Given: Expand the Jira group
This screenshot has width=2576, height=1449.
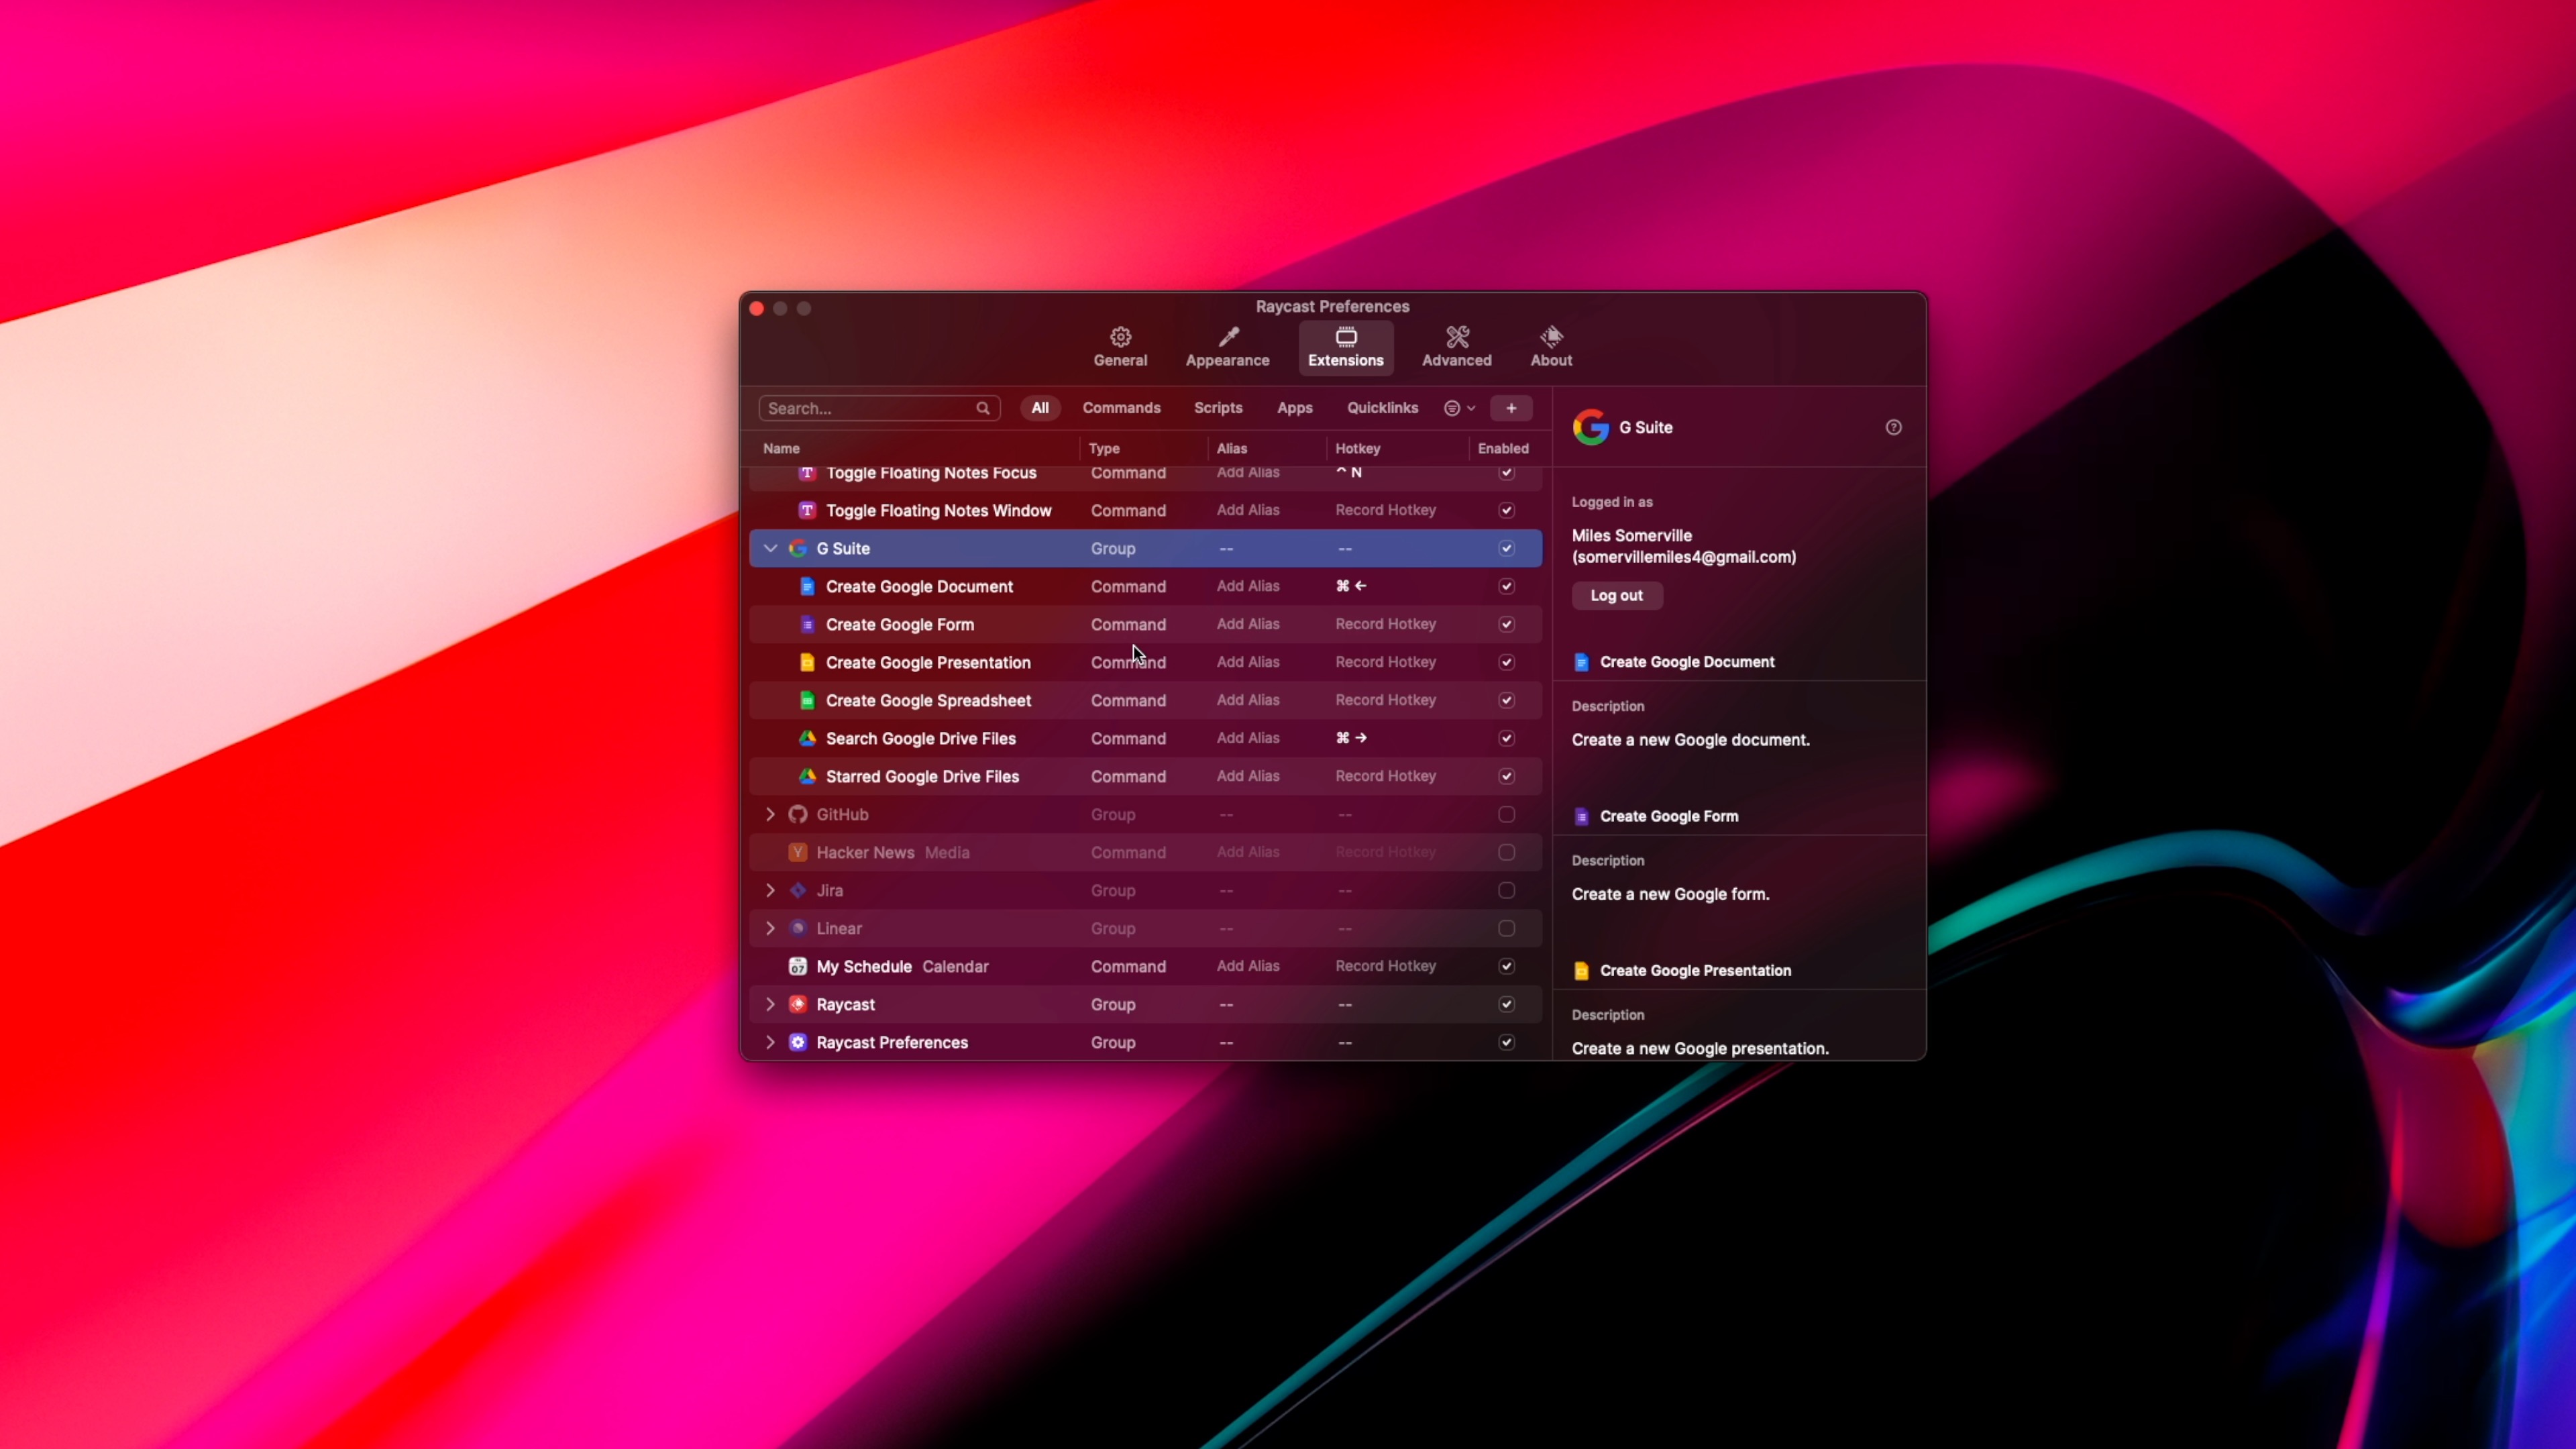Looking at the screenshot, I should pos(770,890).
